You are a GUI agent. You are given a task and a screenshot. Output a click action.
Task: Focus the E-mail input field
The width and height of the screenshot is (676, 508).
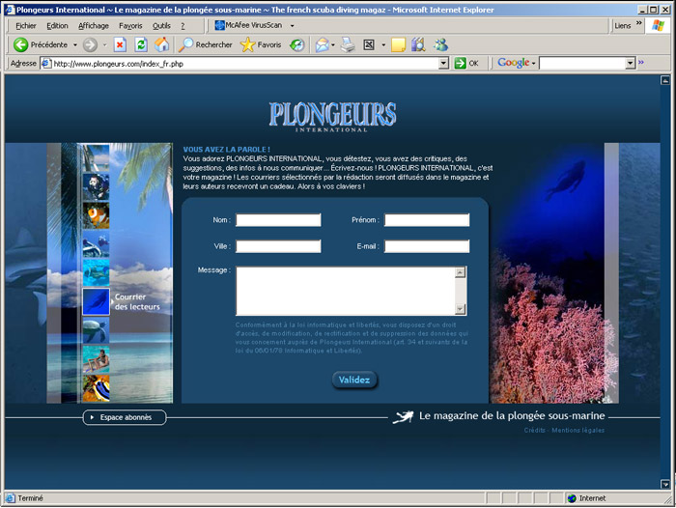tap(427, 246)
